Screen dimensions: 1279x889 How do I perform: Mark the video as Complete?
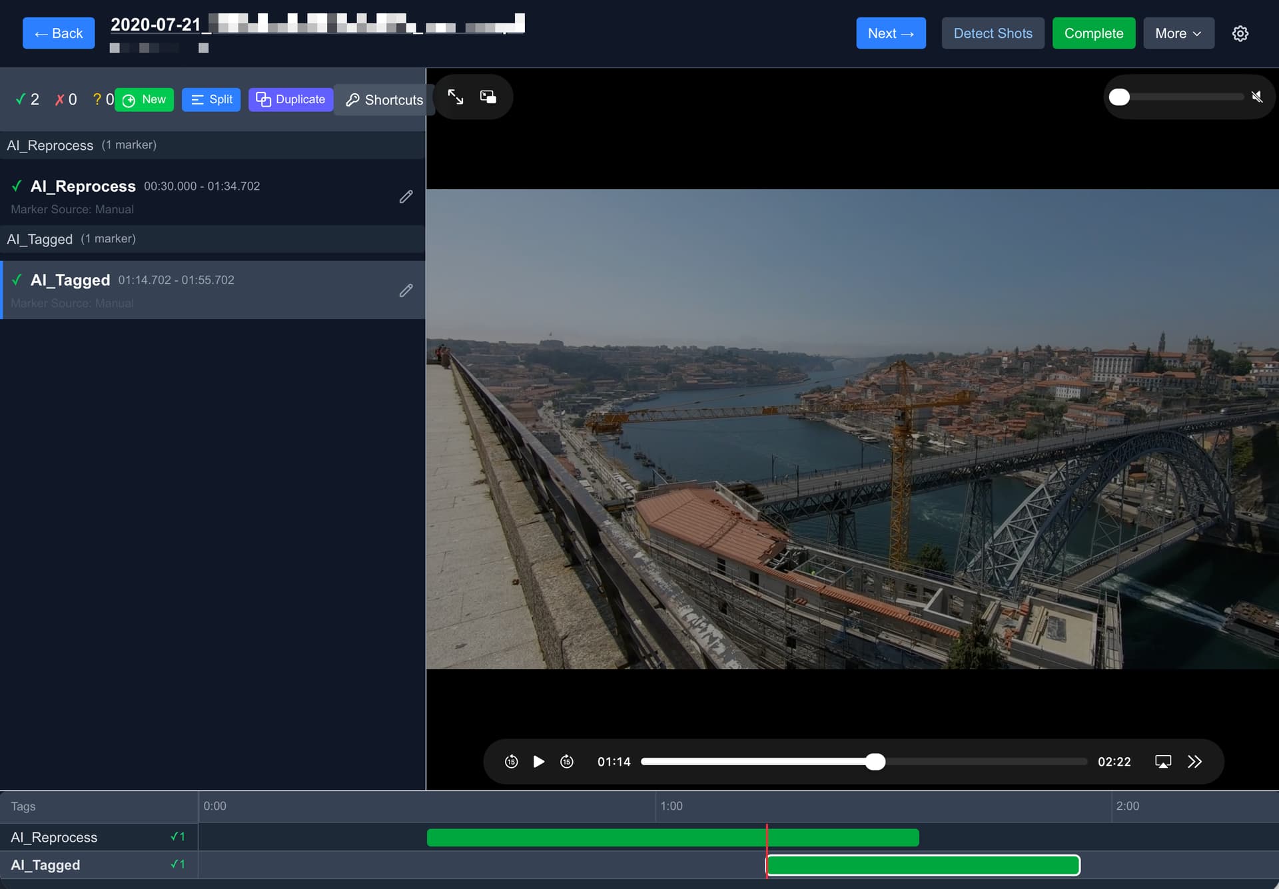click(1093, 33)
